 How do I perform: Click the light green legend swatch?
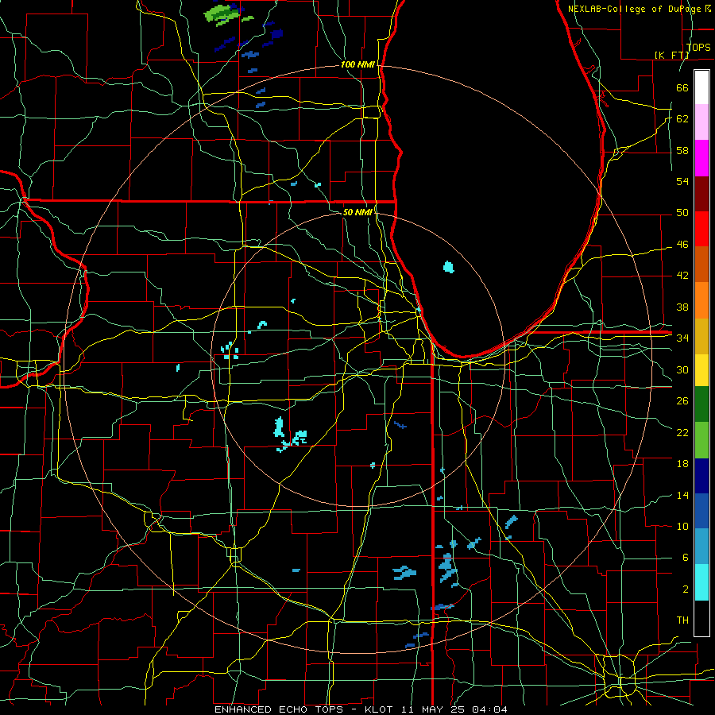[x=701, y=440]
